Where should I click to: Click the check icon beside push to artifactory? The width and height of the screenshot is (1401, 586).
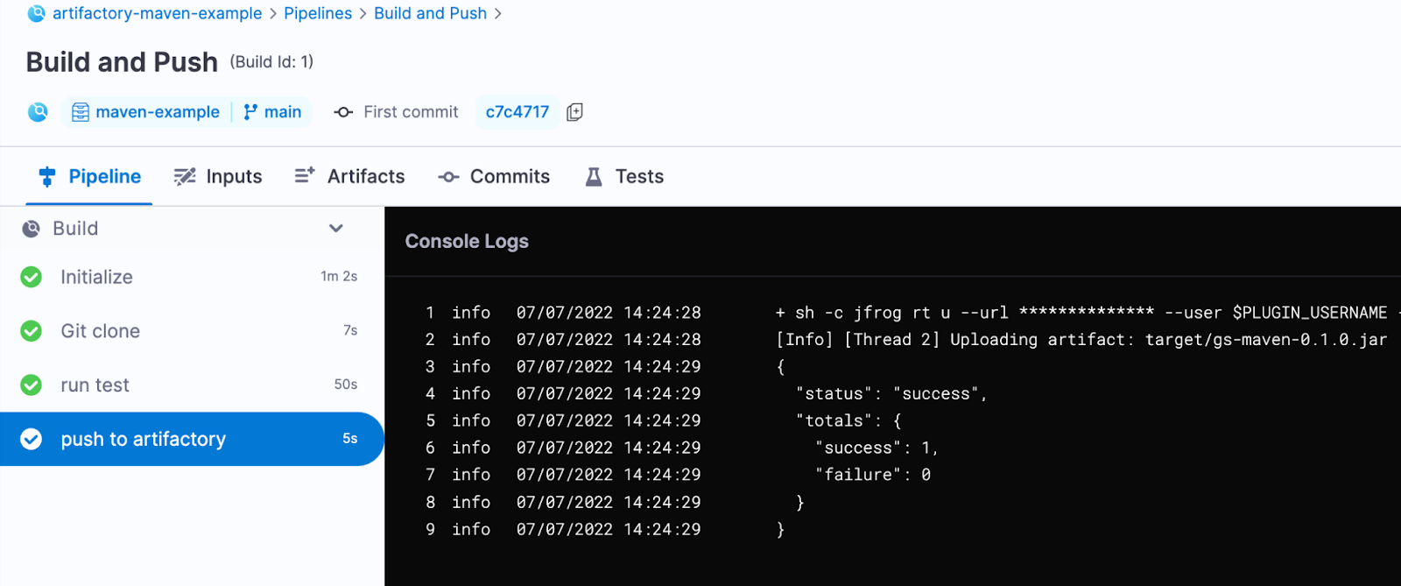pos(31,439)
